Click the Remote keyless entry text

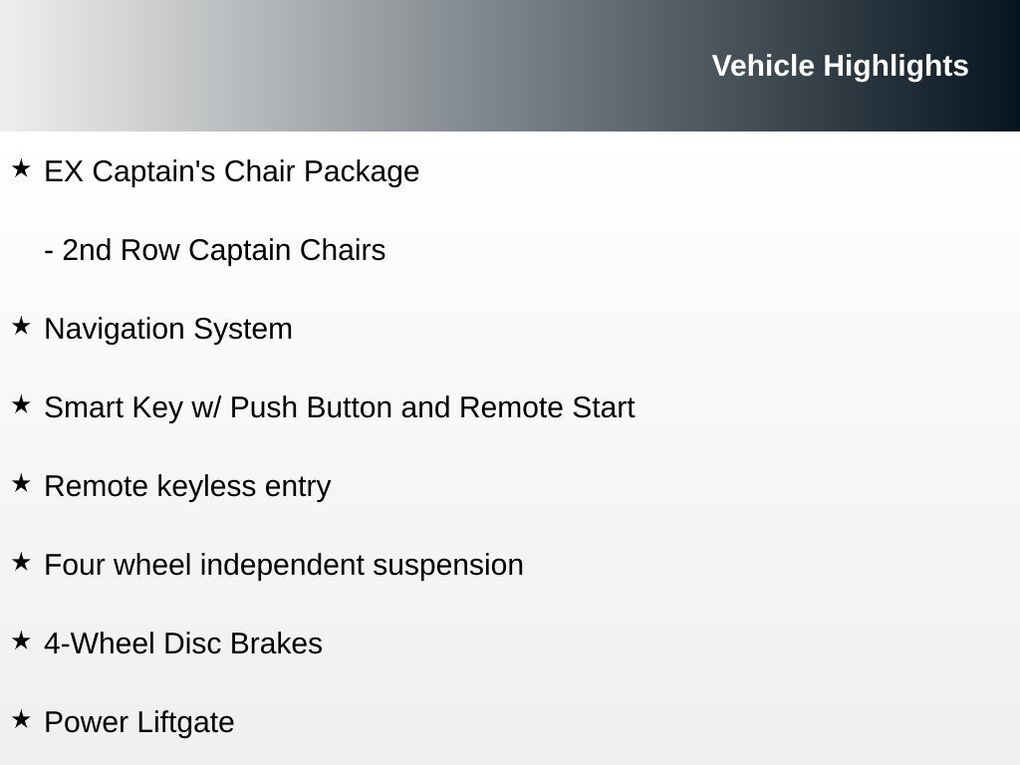pyautogui.click(x=187, y=486)
